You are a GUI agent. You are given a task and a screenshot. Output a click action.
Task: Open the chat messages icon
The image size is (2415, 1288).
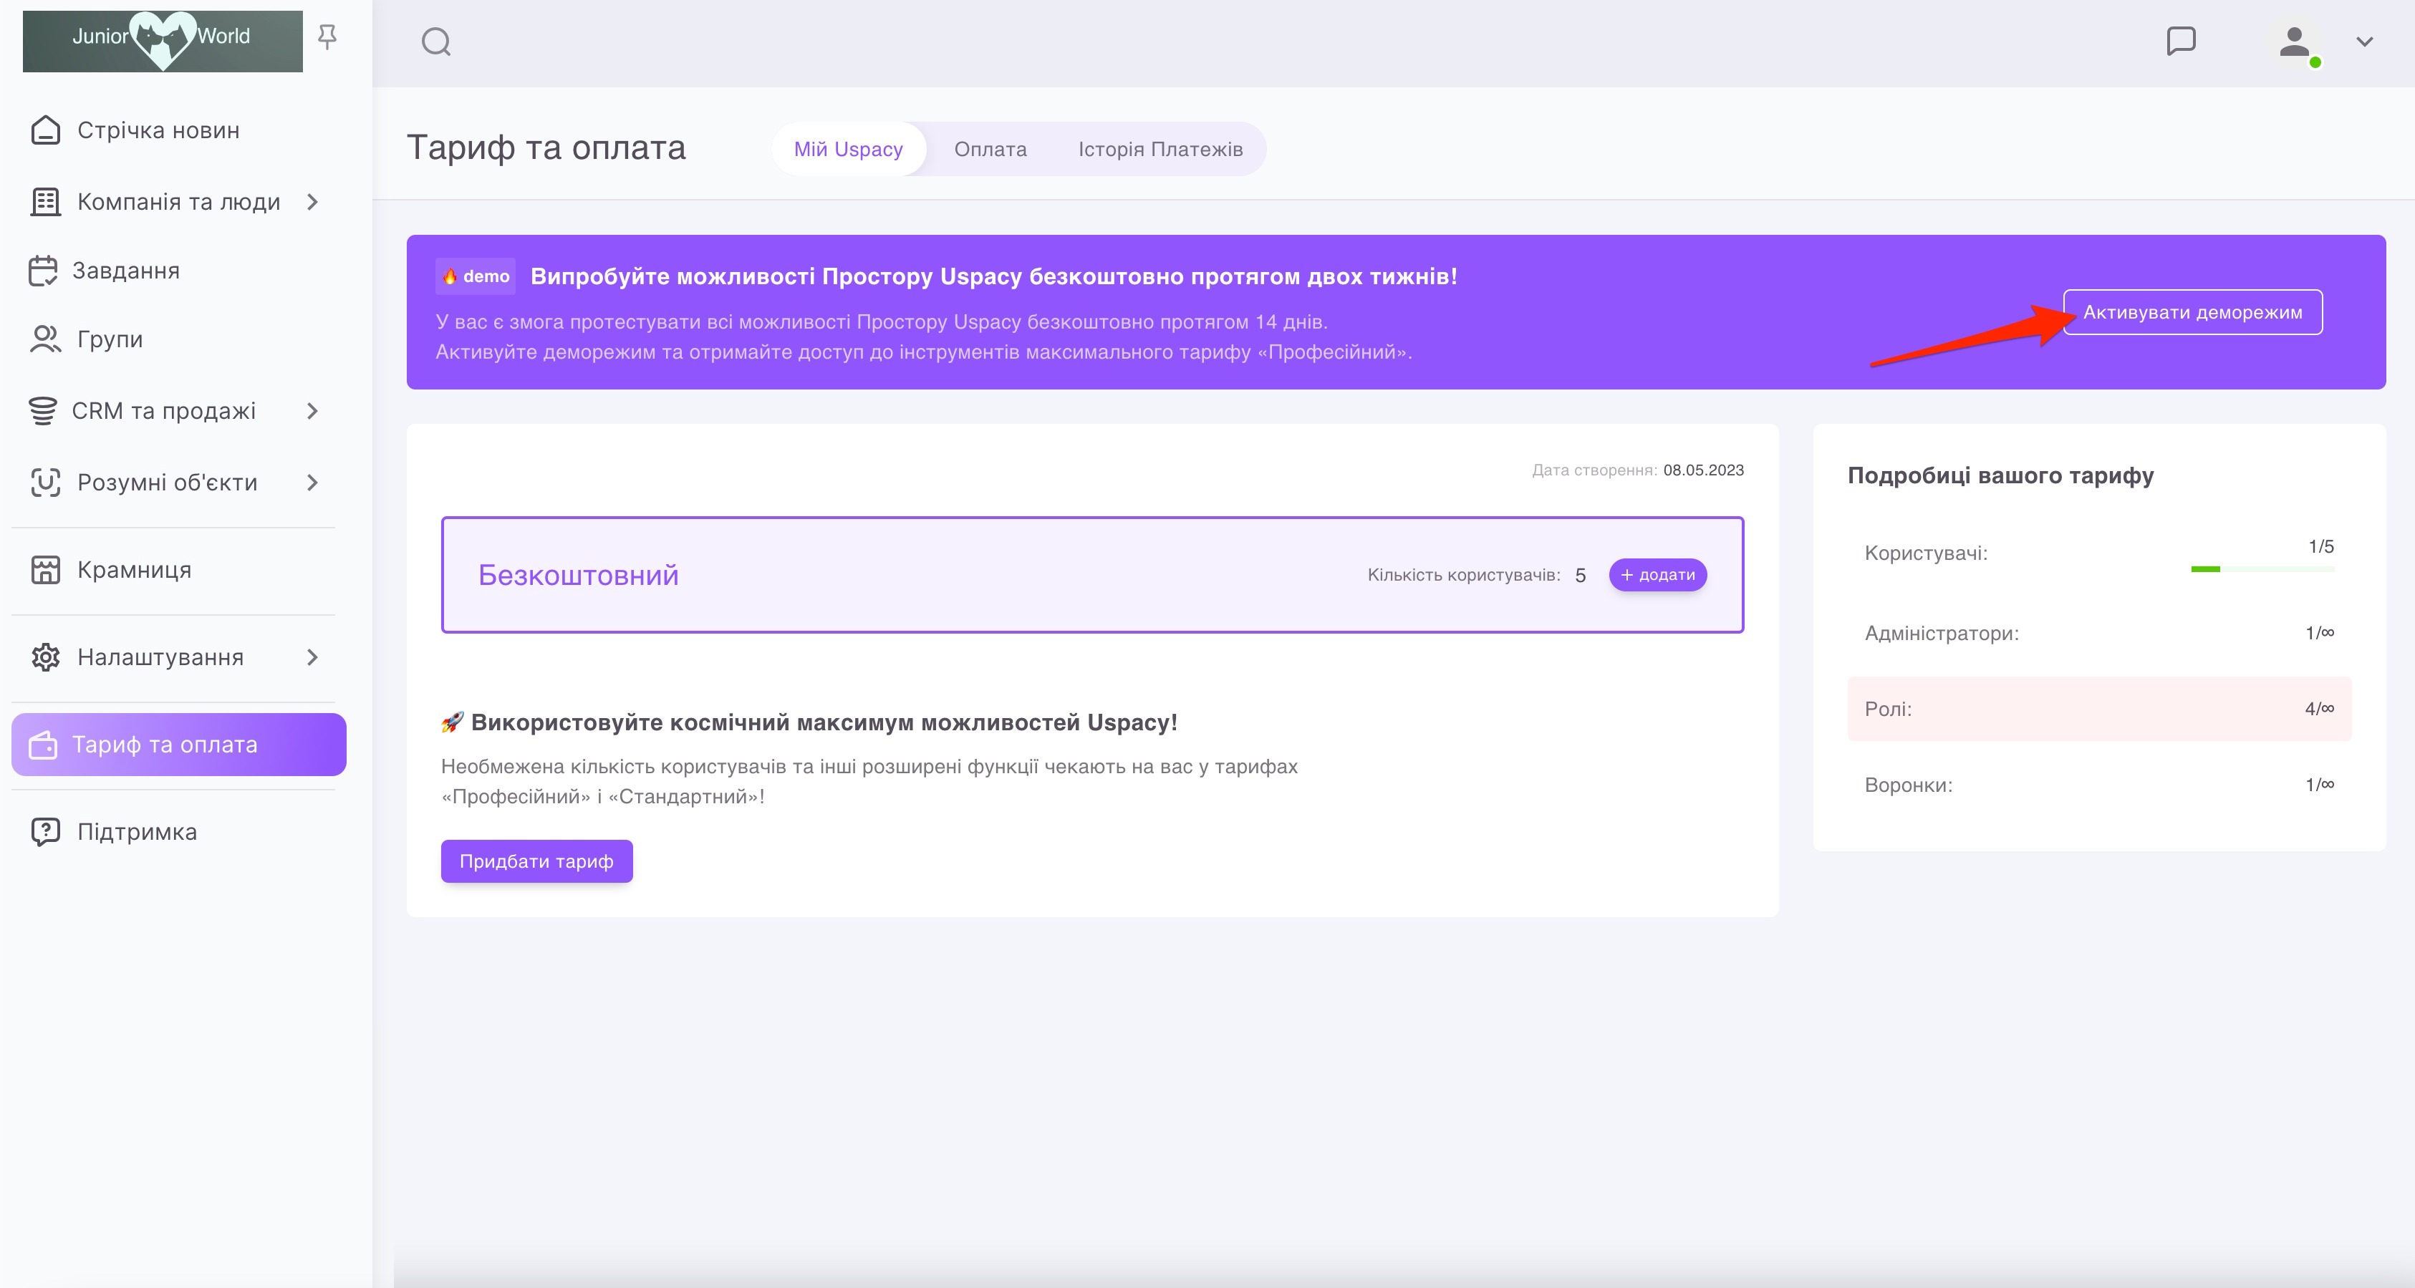pyautogui.click(x=2181, y=42)
